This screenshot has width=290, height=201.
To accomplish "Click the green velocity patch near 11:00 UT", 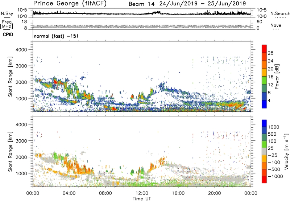I will pos(132,172).
